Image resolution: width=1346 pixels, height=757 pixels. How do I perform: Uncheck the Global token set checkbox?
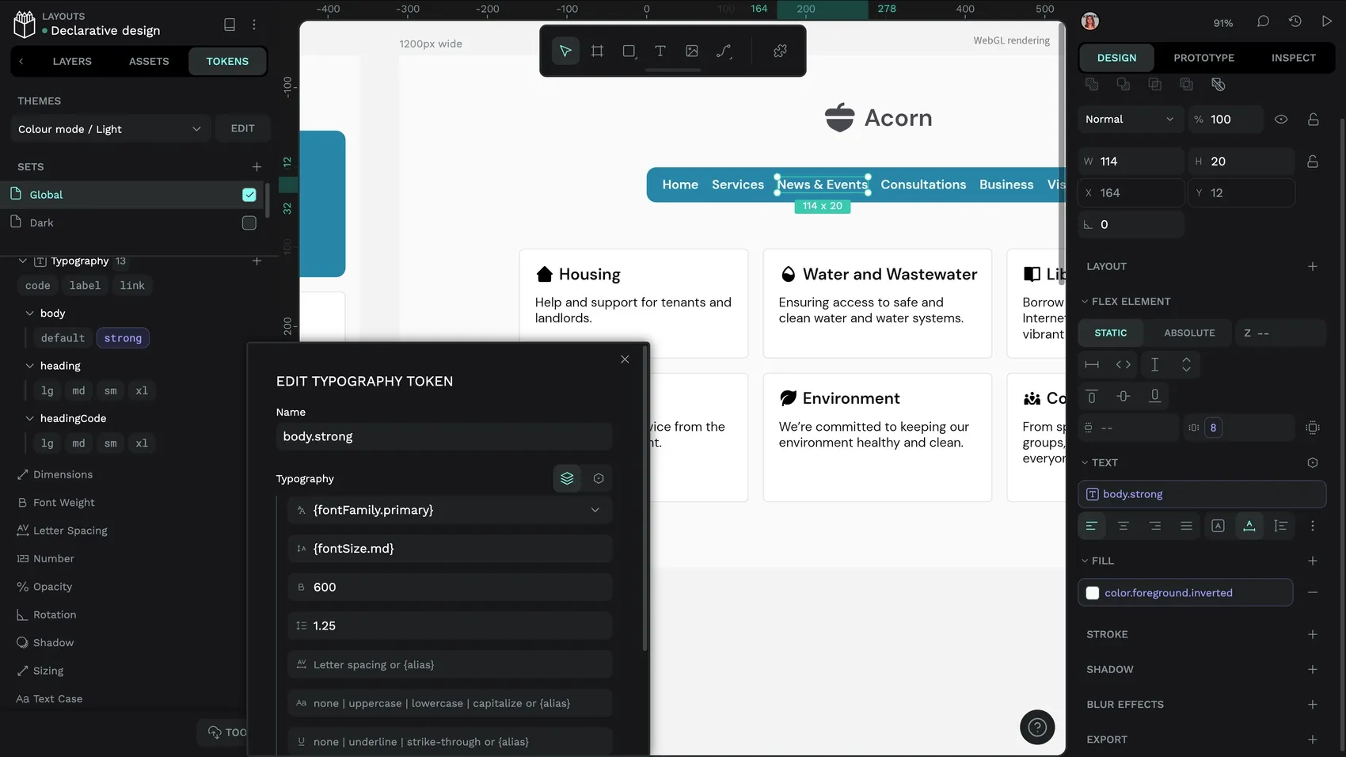coord(249,195)
